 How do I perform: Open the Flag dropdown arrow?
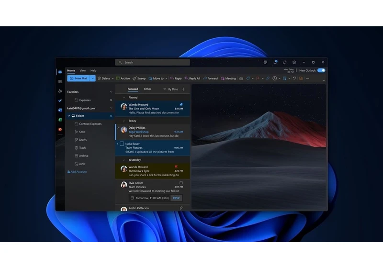(x=262, y=78)
